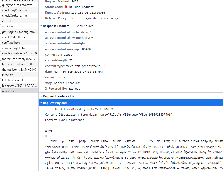Screen dimensions: 223x171
Task: Click the red status code indicator dot
Action: 66,7
